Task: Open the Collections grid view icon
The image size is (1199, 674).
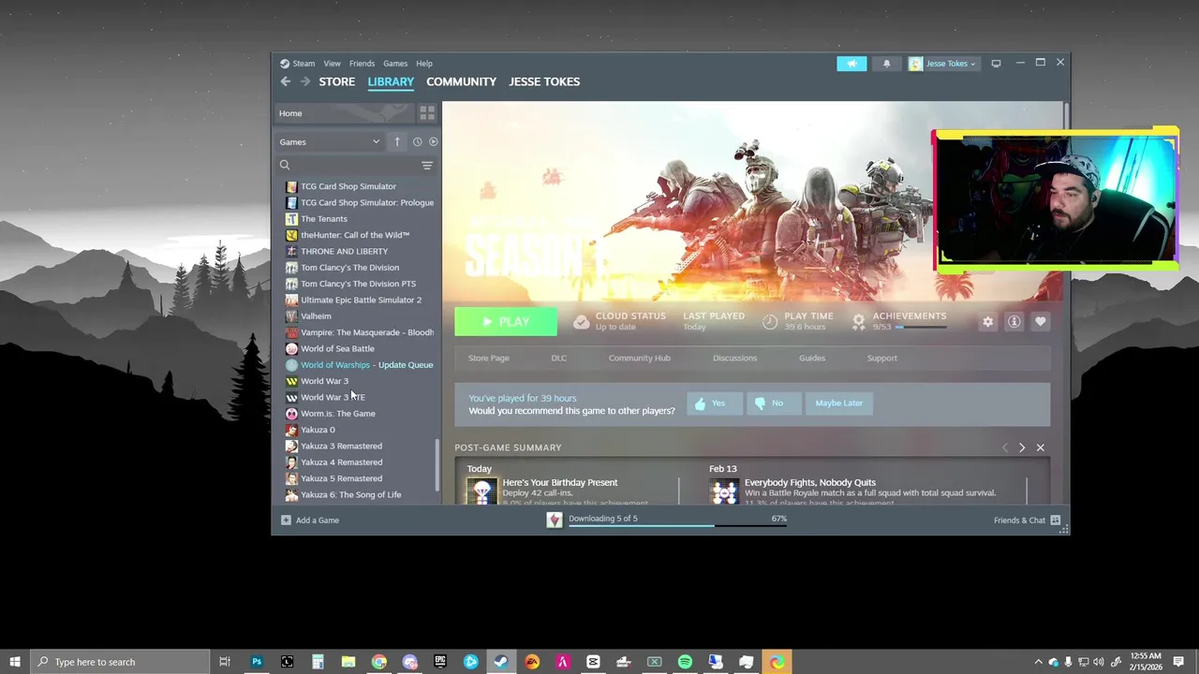Action: 427,113
